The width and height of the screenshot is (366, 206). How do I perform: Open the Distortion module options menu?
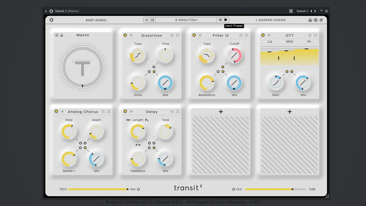tap(173, 35)
